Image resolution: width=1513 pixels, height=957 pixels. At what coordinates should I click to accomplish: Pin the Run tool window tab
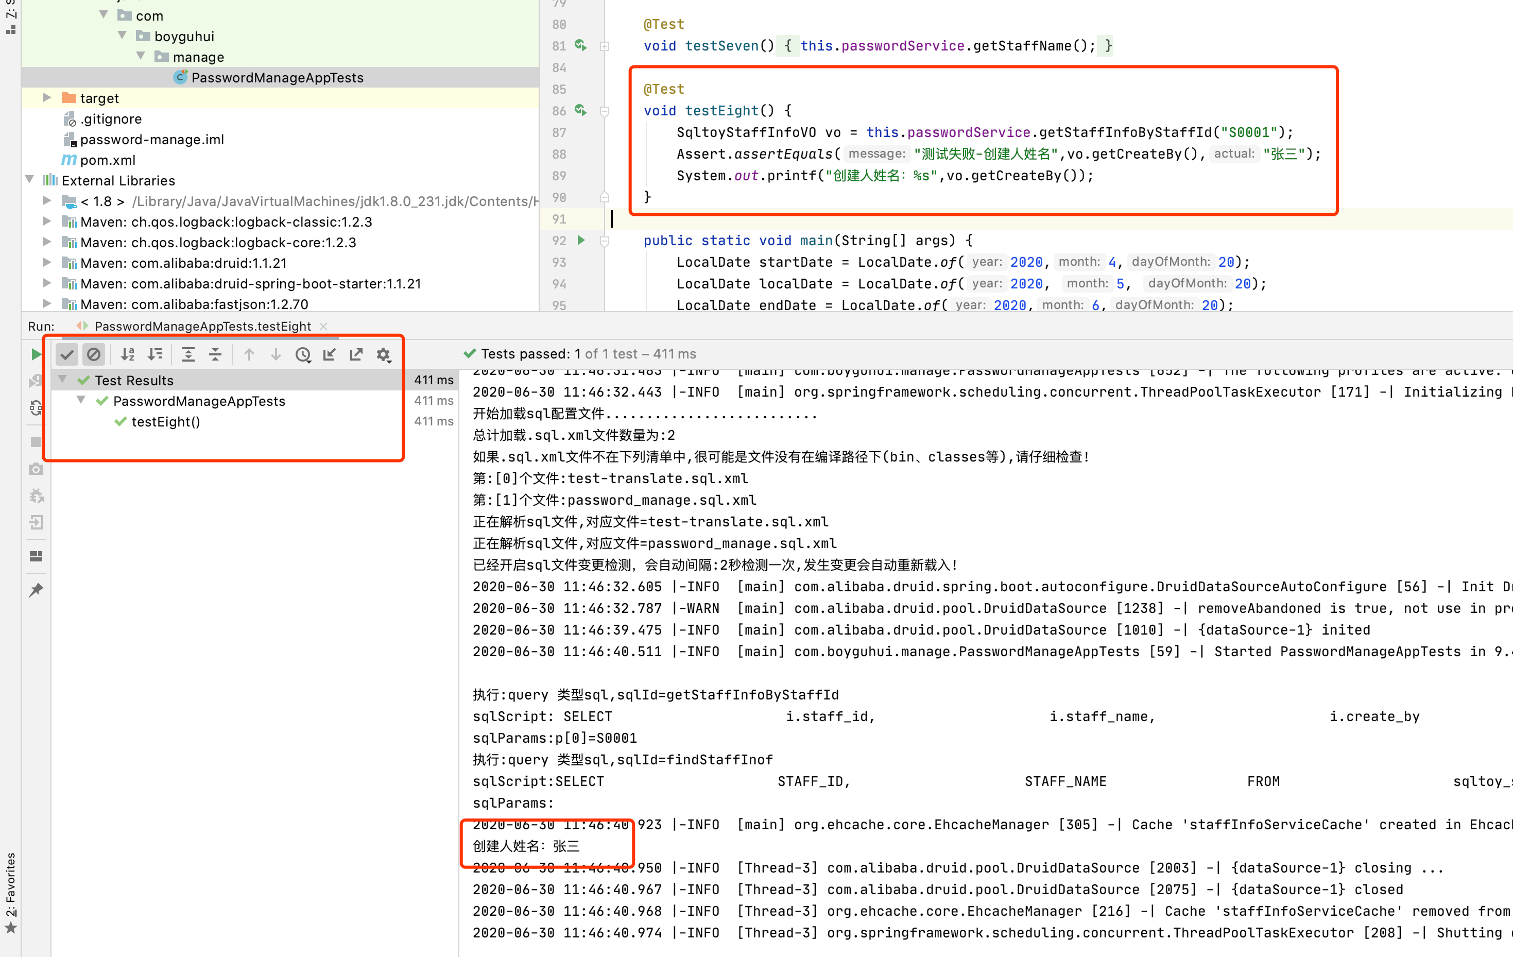[36, 589]
